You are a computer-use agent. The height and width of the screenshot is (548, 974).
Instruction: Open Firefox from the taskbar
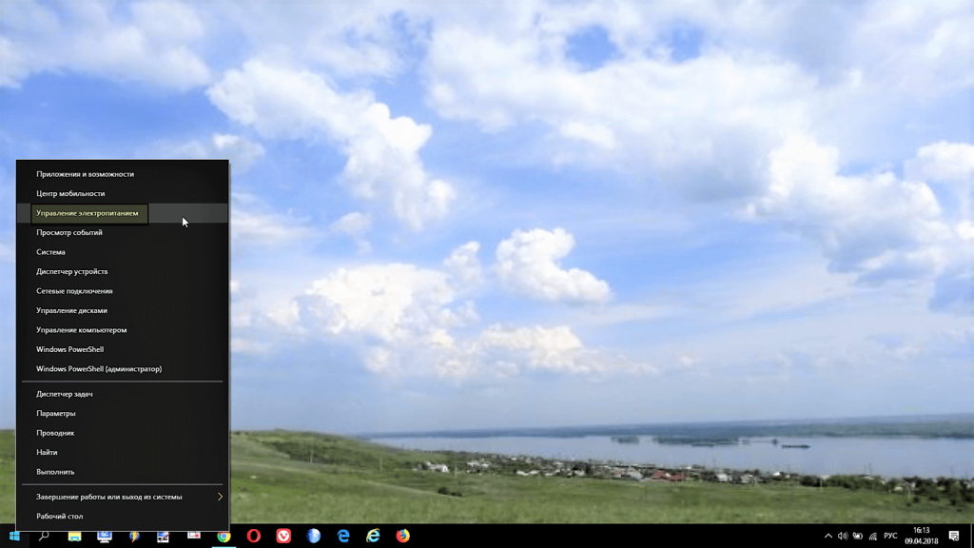(x=403, y=537)
